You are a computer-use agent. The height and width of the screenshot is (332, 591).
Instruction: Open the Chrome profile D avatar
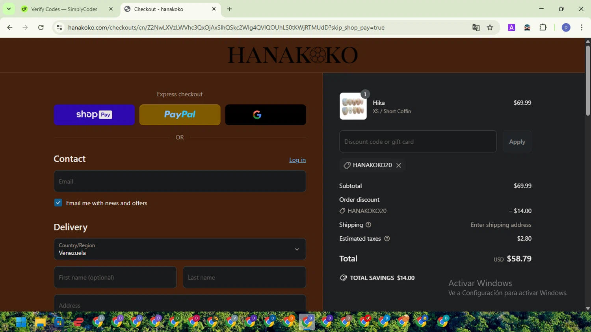tap(566, 28)
